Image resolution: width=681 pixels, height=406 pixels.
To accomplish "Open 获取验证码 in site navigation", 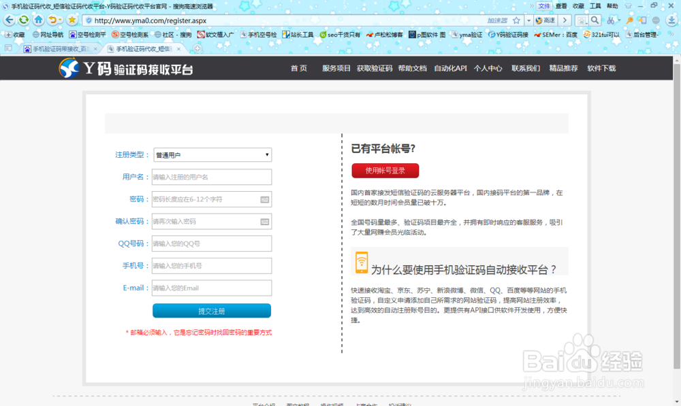I will pos(375,68).
